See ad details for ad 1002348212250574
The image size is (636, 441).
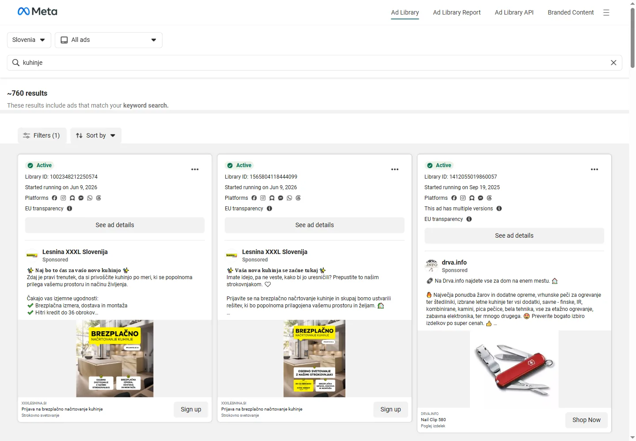coord(115,225)
